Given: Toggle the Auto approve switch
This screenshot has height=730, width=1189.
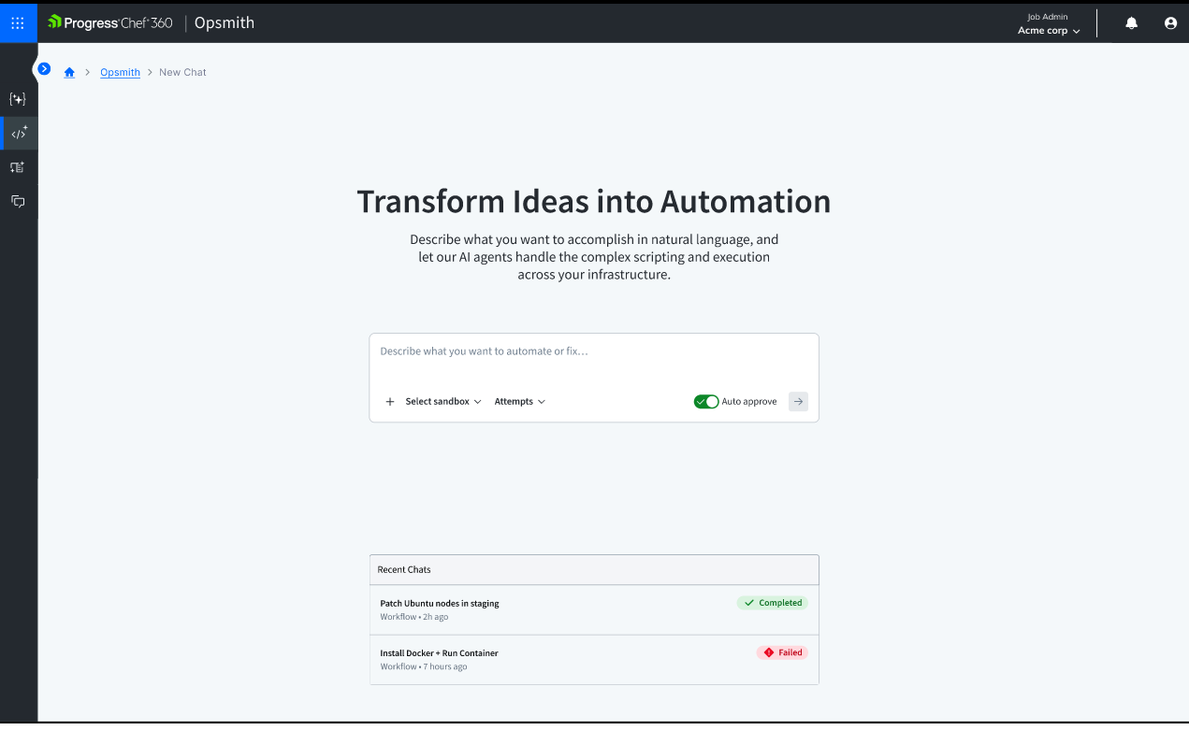Looking at the screenshot, I should [706, 402].
